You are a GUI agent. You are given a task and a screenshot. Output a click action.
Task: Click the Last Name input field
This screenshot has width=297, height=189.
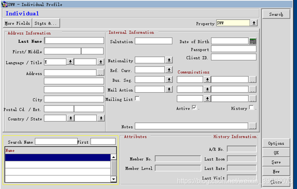click(74, 40)
